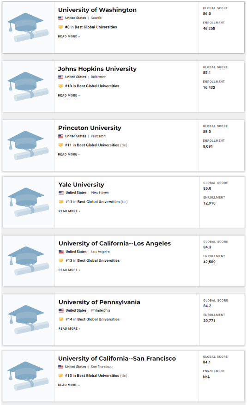Open Read More under Princeton University

(x=69, y=154)
